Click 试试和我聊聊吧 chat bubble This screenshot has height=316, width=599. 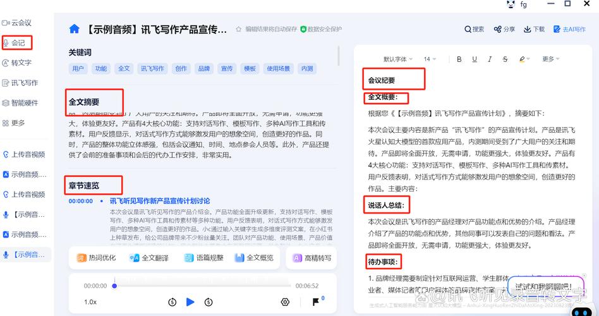click(546, 286)
